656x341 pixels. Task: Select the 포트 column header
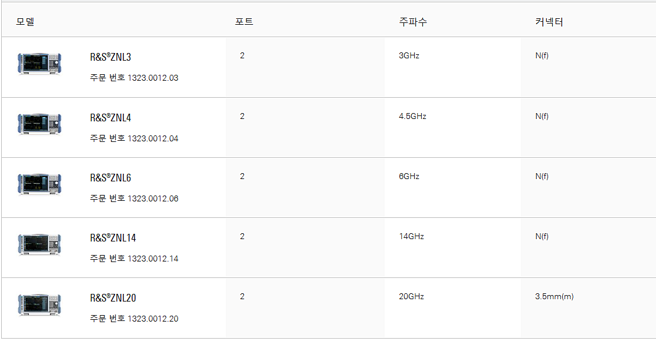244,22
